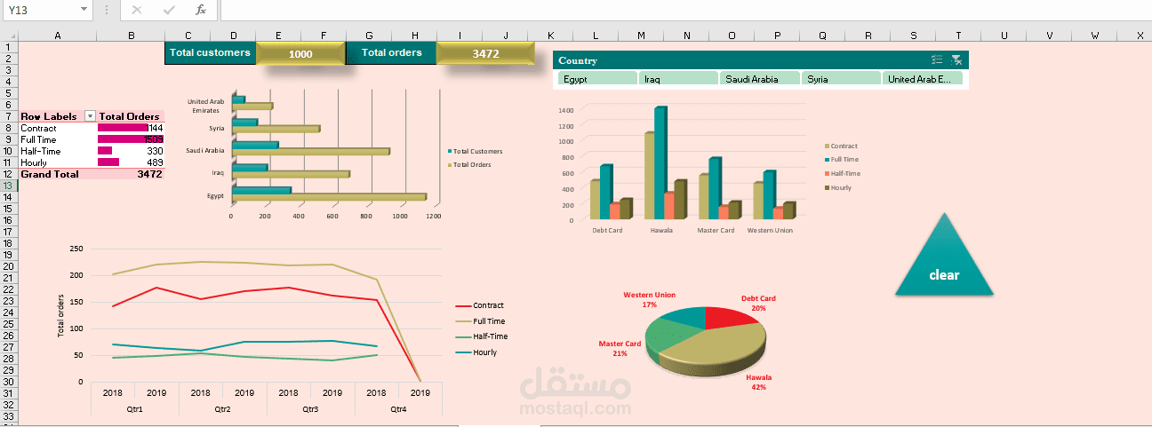Click formula bar options three-dot handle
1152x427 pixels.
tap(107, 10)
